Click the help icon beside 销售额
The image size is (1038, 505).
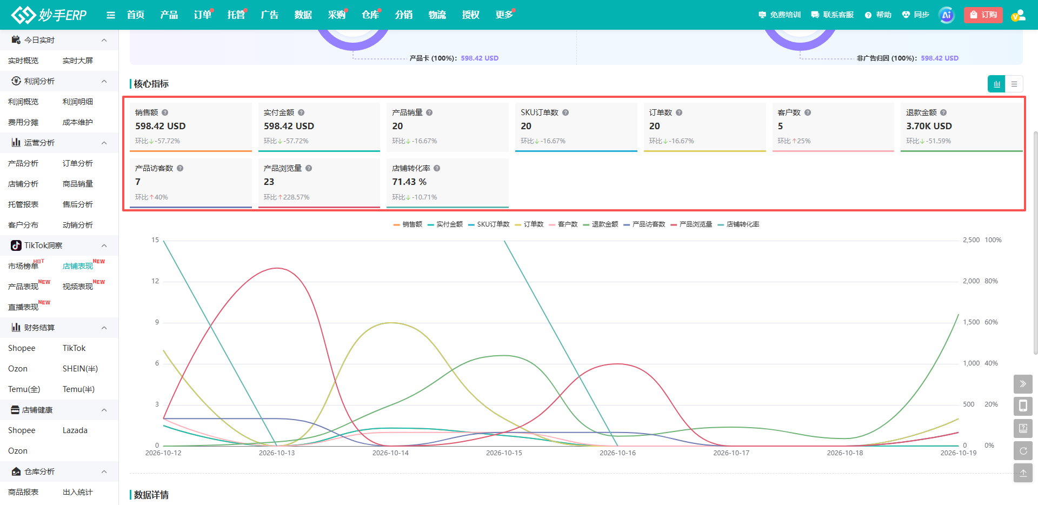tap(165, 112)
